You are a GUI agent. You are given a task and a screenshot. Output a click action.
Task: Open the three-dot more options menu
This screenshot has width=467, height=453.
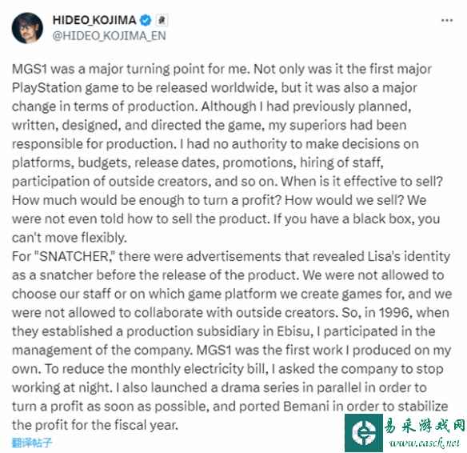point(447,20)
